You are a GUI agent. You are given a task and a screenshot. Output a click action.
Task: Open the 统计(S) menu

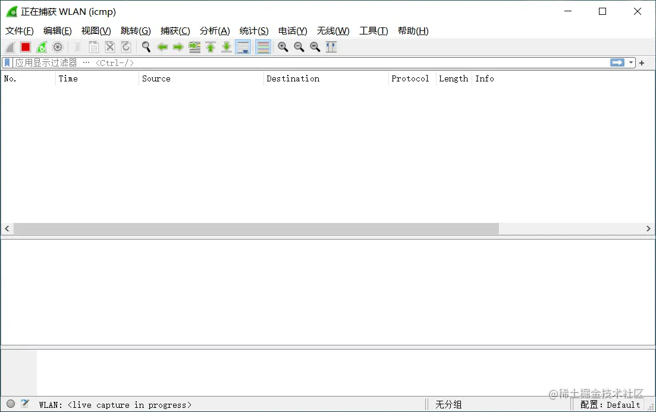click(x=254, y=31)
